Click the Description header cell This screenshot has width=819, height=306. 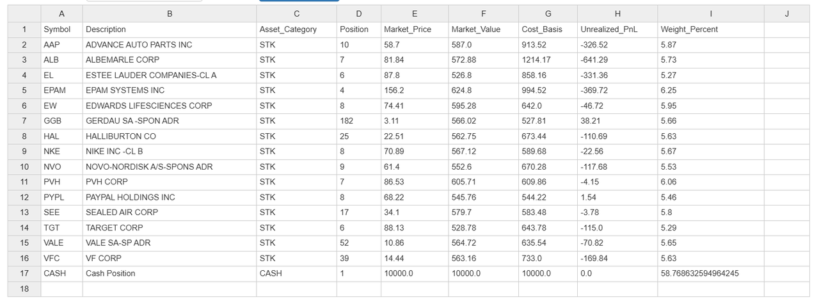[x=170, y=29]
